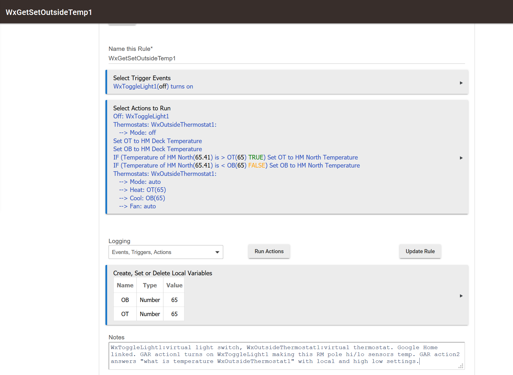Expand the Select Actions to Run arrow
The height and width of the screenshot is (375, 513).
pos(461,158)
